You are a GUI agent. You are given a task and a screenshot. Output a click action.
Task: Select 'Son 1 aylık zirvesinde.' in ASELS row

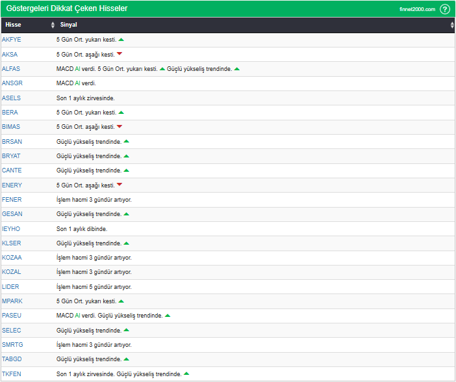(86, 98)
